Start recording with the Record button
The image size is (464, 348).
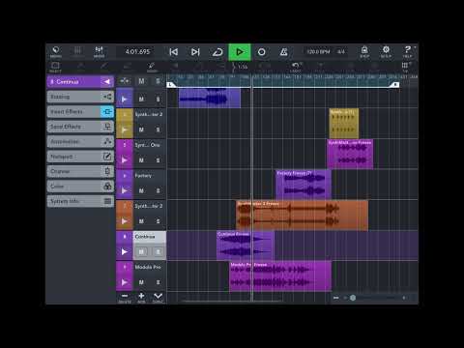coord(262,52)
